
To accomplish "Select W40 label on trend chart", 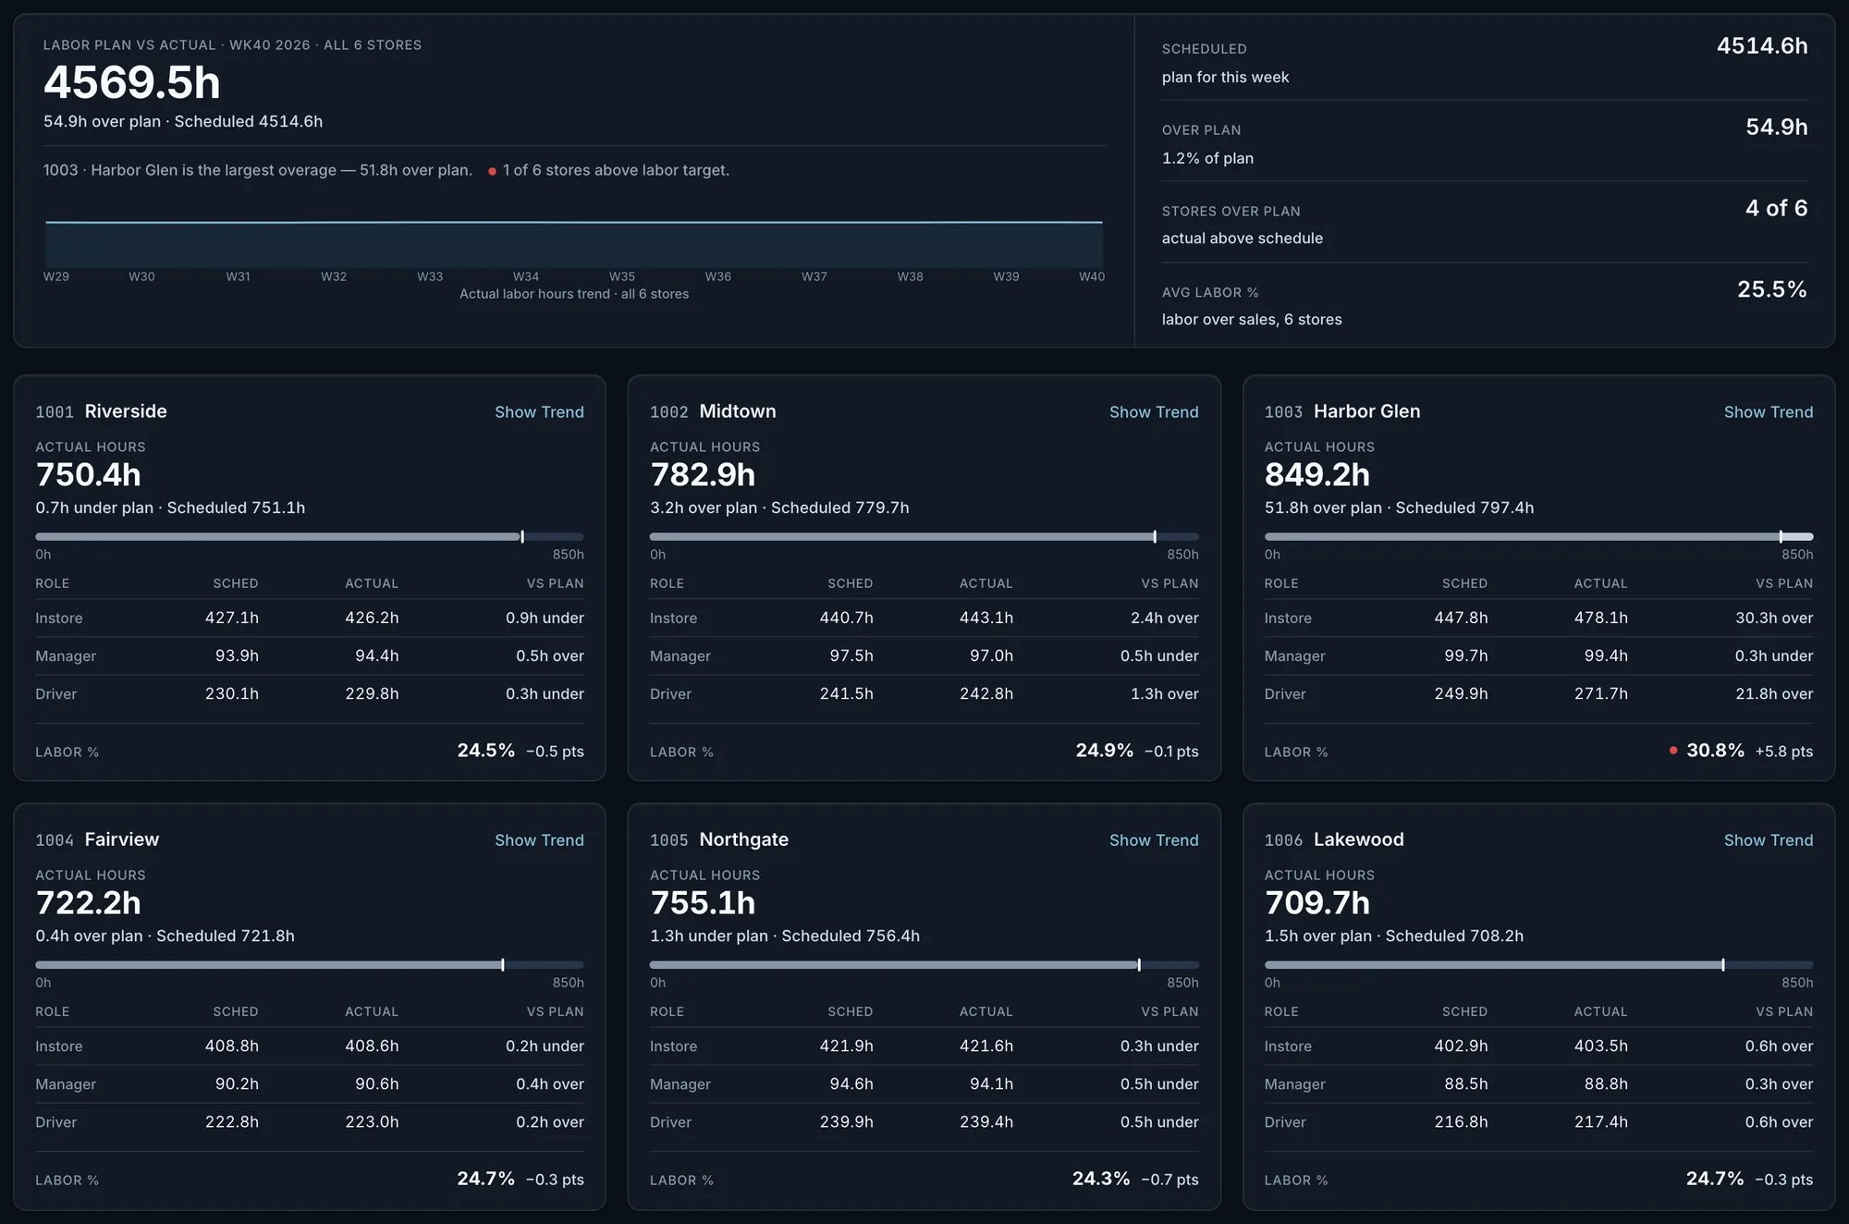I will (x=1092, y=276).
